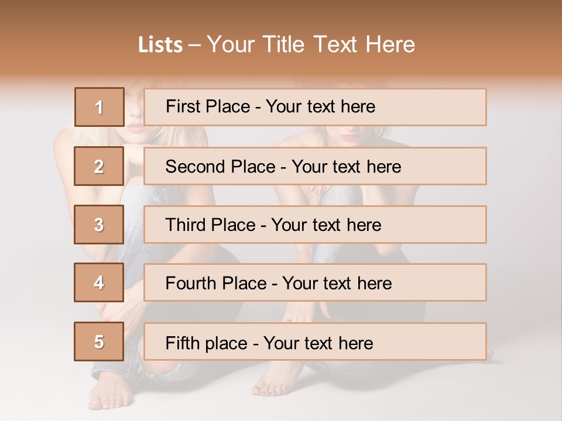562x421 pixels.
Task: Select the number 1 box
Action: [99, 107]
